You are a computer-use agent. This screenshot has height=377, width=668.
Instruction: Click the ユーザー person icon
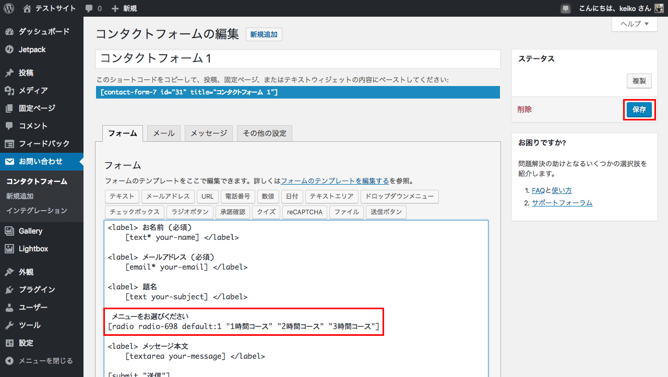(x=9, y=307)
